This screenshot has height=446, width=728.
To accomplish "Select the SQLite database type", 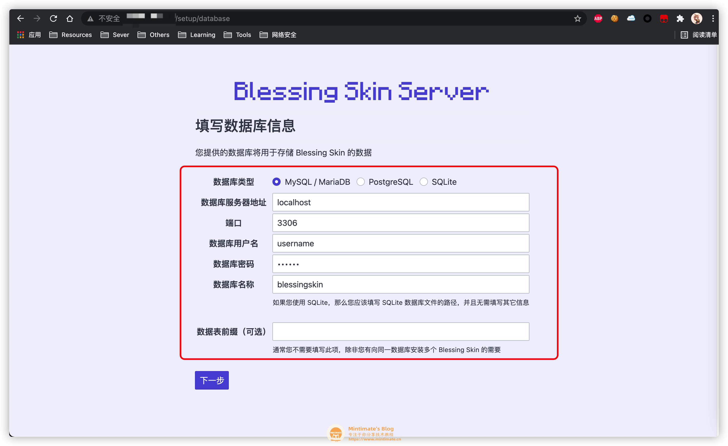I will click(424, 182).
